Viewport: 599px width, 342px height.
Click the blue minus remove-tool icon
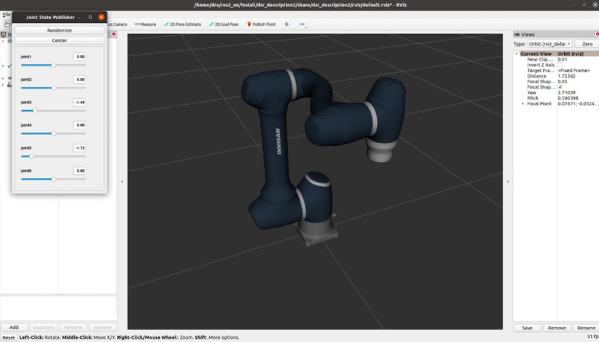[302, 25]
